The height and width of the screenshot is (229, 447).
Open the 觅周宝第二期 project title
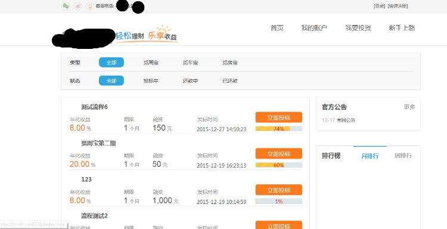(98, 144)
